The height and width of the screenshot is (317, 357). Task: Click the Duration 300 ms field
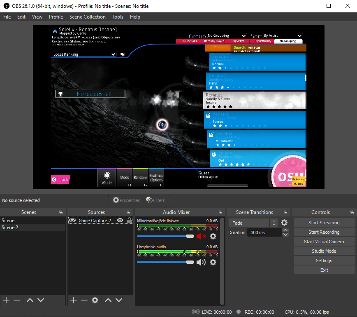point(264,232)
